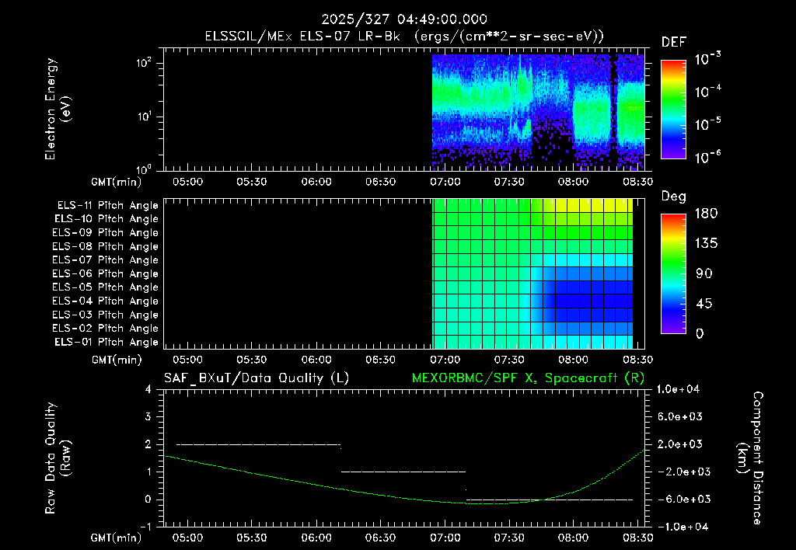Click the 135 value on Deg scale
The image size is (796, 550).
(706, 244)
